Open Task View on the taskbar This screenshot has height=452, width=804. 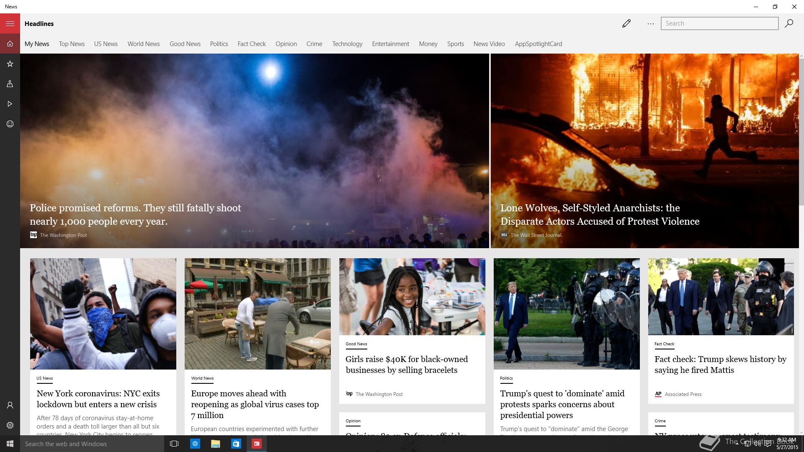point(174,444)
